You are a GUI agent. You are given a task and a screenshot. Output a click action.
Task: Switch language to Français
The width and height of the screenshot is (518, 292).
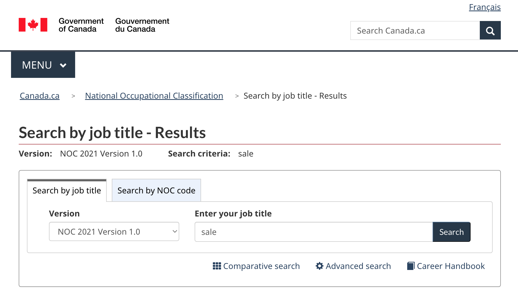pyautogui.click(x=485, y=7)
